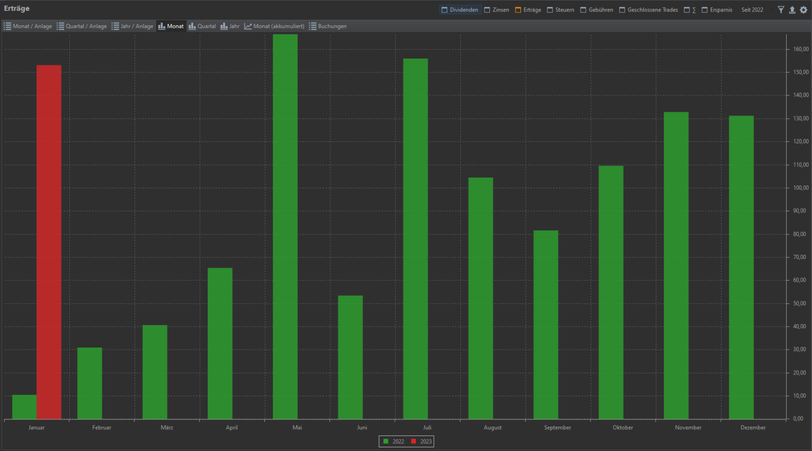Image resolution: width=812 pixels, height=451 pixels.
Task: Click the line chart icon for Monat (akkumuliert)
Action: pos(248,26)
